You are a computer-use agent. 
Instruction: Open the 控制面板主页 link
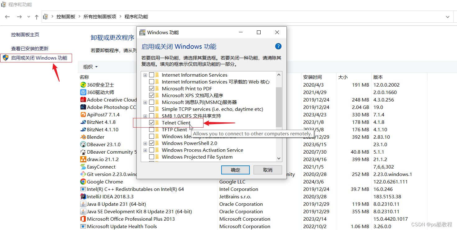(x=25, y=34)
